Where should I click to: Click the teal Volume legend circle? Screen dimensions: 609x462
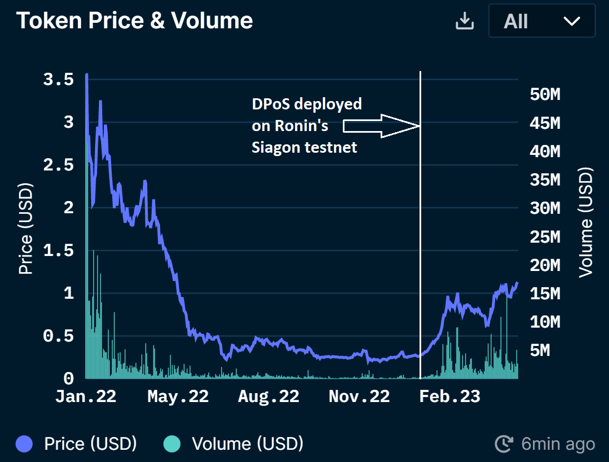point(172,444)
